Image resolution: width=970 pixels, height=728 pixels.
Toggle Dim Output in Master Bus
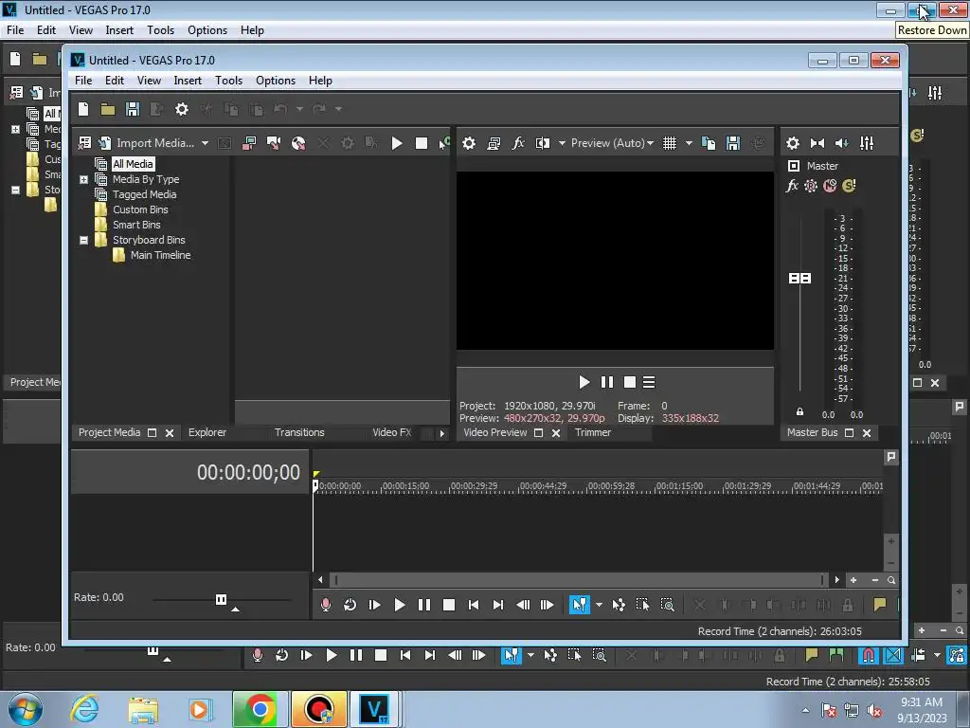click(842, 143)
